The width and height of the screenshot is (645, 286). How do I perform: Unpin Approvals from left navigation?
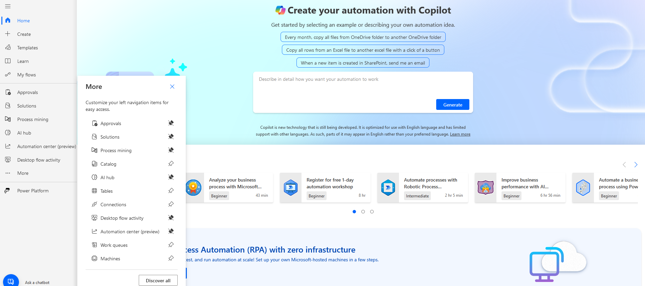click(x=171, y=123)
